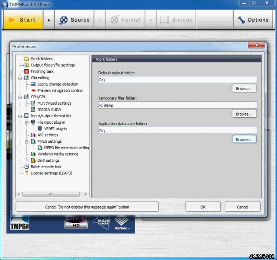Screen dimensions: 277x260
Task: Click the arrow between Start and Source
Action: [49, 20]
